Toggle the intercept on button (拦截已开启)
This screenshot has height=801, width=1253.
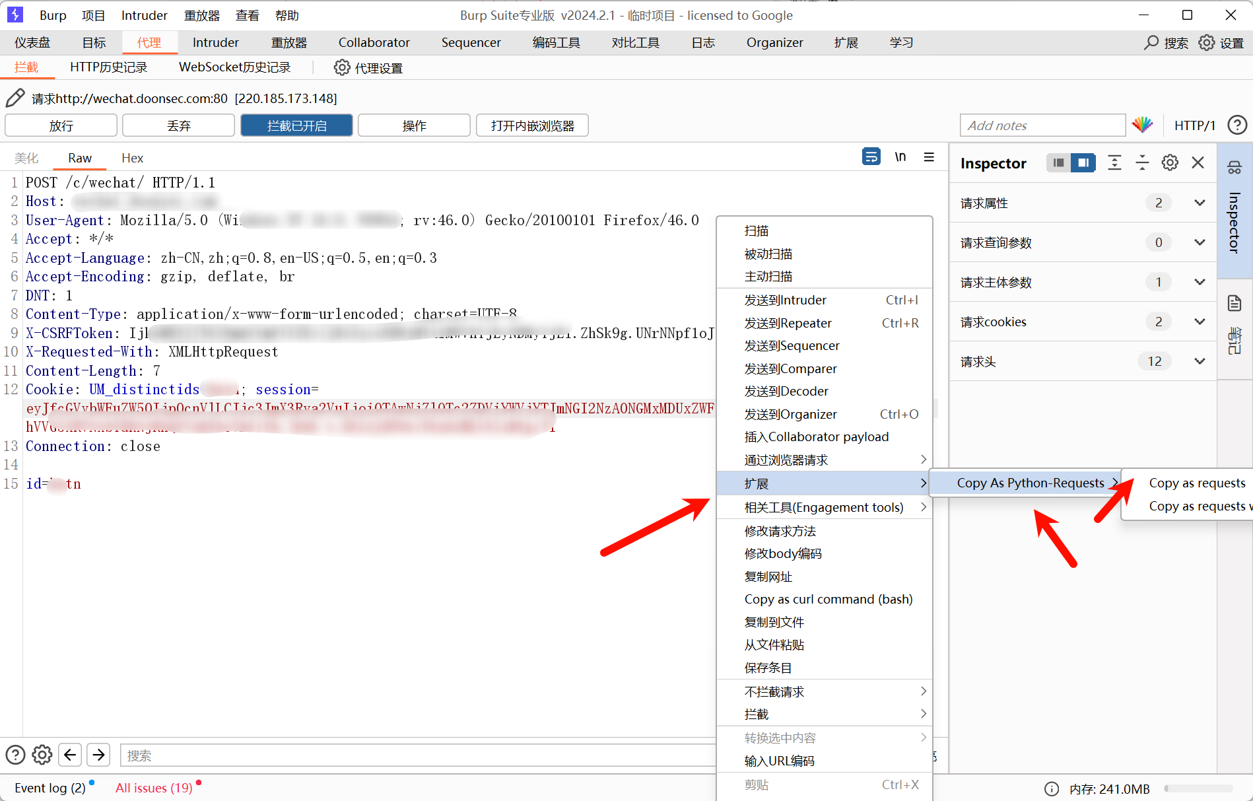pyautogui.click(x=296, y=125)
